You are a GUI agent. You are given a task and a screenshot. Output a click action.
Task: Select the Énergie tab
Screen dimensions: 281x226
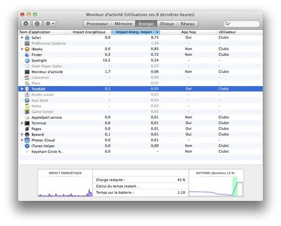coord(146,24)
